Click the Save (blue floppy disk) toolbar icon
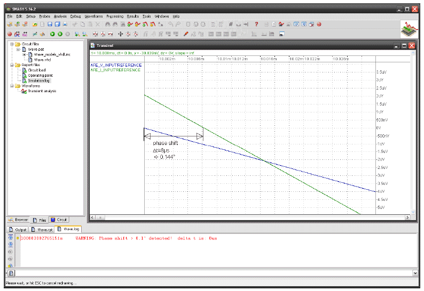 (50, 25)
